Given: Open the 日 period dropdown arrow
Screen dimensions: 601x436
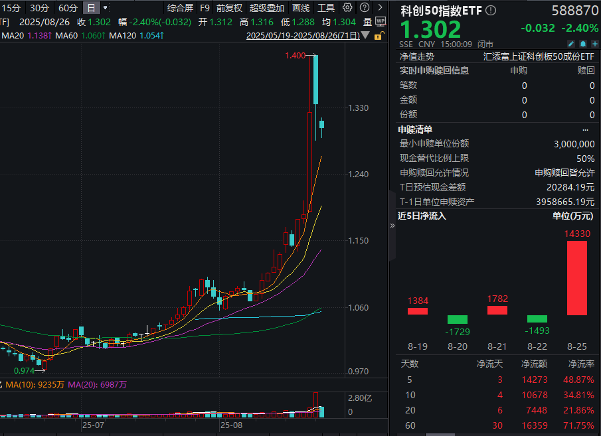Looking at the screenshot, I should pyautogui.click(x=105, y=8).
